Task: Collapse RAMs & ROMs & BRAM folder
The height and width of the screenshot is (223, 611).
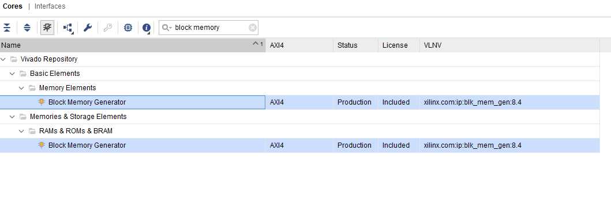Action: [x=22, y=131]
